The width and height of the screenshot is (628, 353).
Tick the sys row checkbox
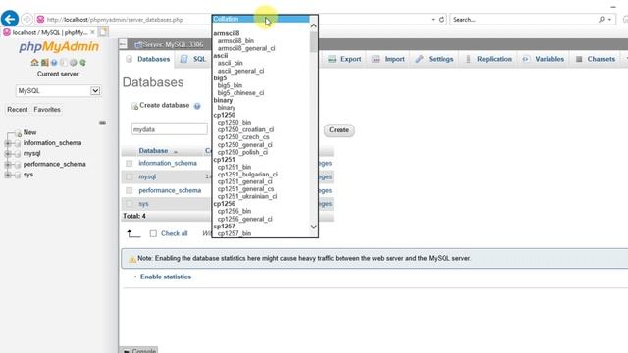129,204
